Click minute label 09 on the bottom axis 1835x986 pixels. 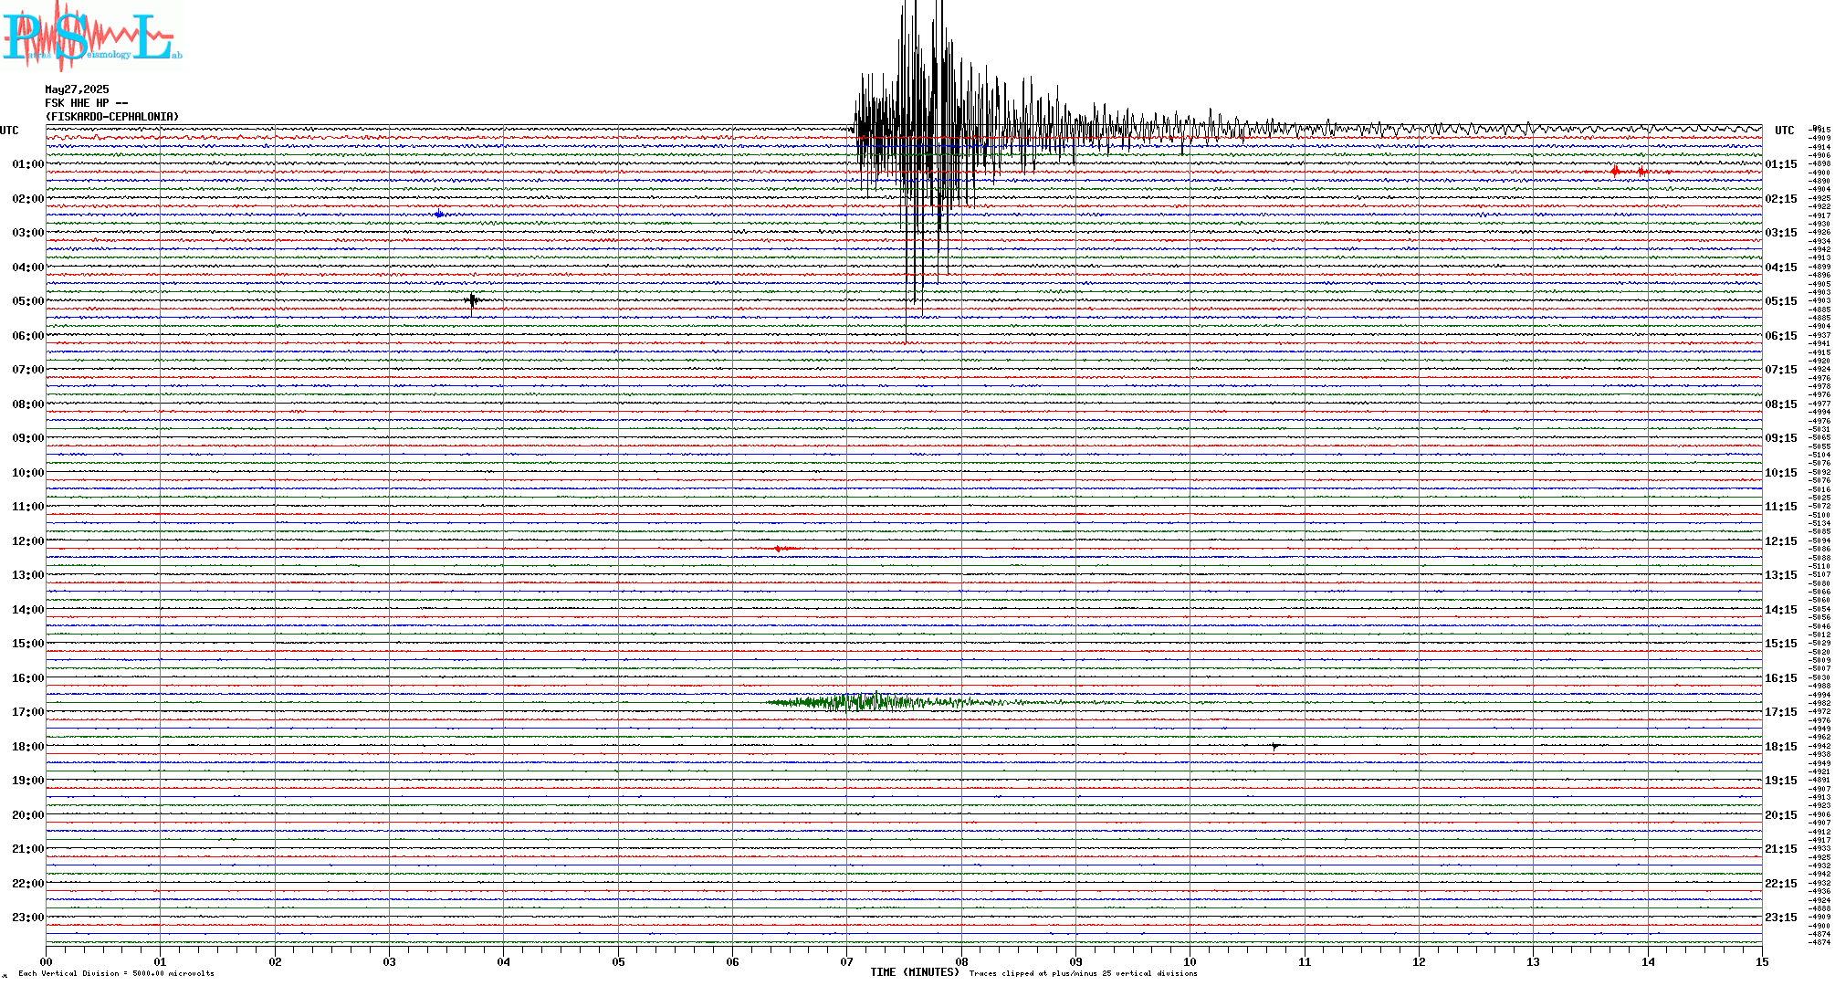click(1076, 961)
